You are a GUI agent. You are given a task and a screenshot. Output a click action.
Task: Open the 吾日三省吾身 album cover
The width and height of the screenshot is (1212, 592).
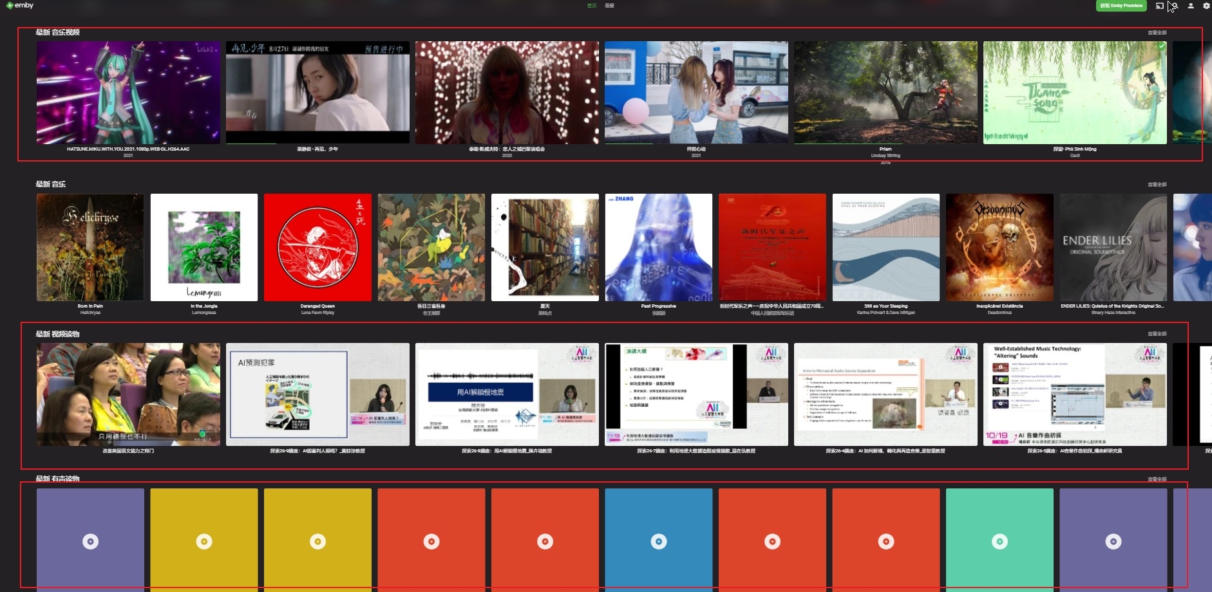click(431, 247)
